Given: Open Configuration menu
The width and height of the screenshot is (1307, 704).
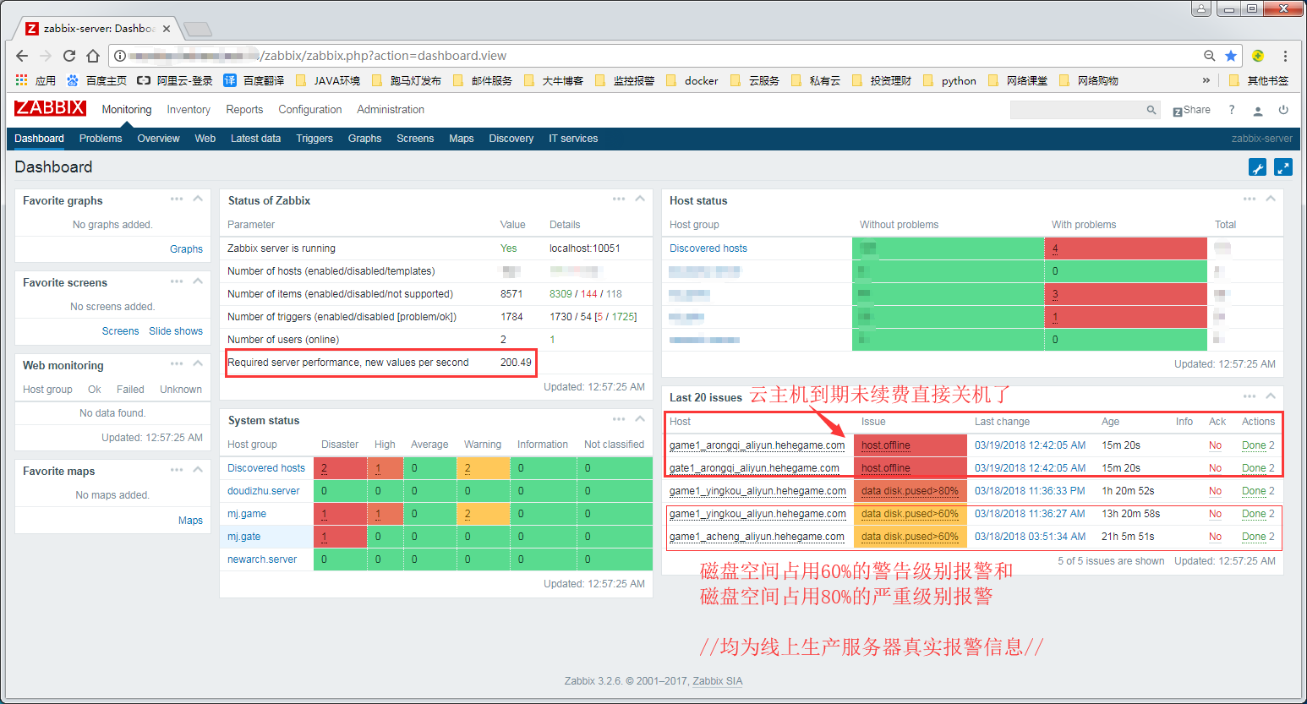Looking at the screenshot, I should coord(310,110).
